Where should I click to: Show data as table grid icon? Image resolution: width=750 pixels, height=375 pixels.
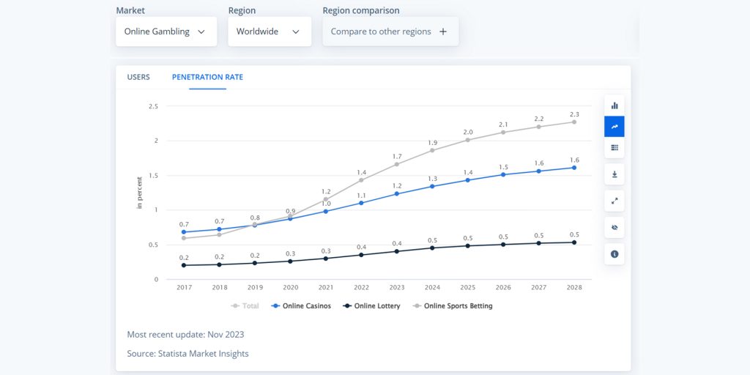tap(615, 147)
